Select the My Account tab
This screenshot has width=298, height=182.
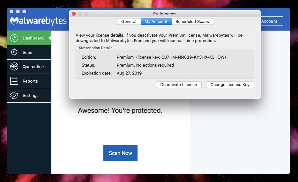coord(156,21)
